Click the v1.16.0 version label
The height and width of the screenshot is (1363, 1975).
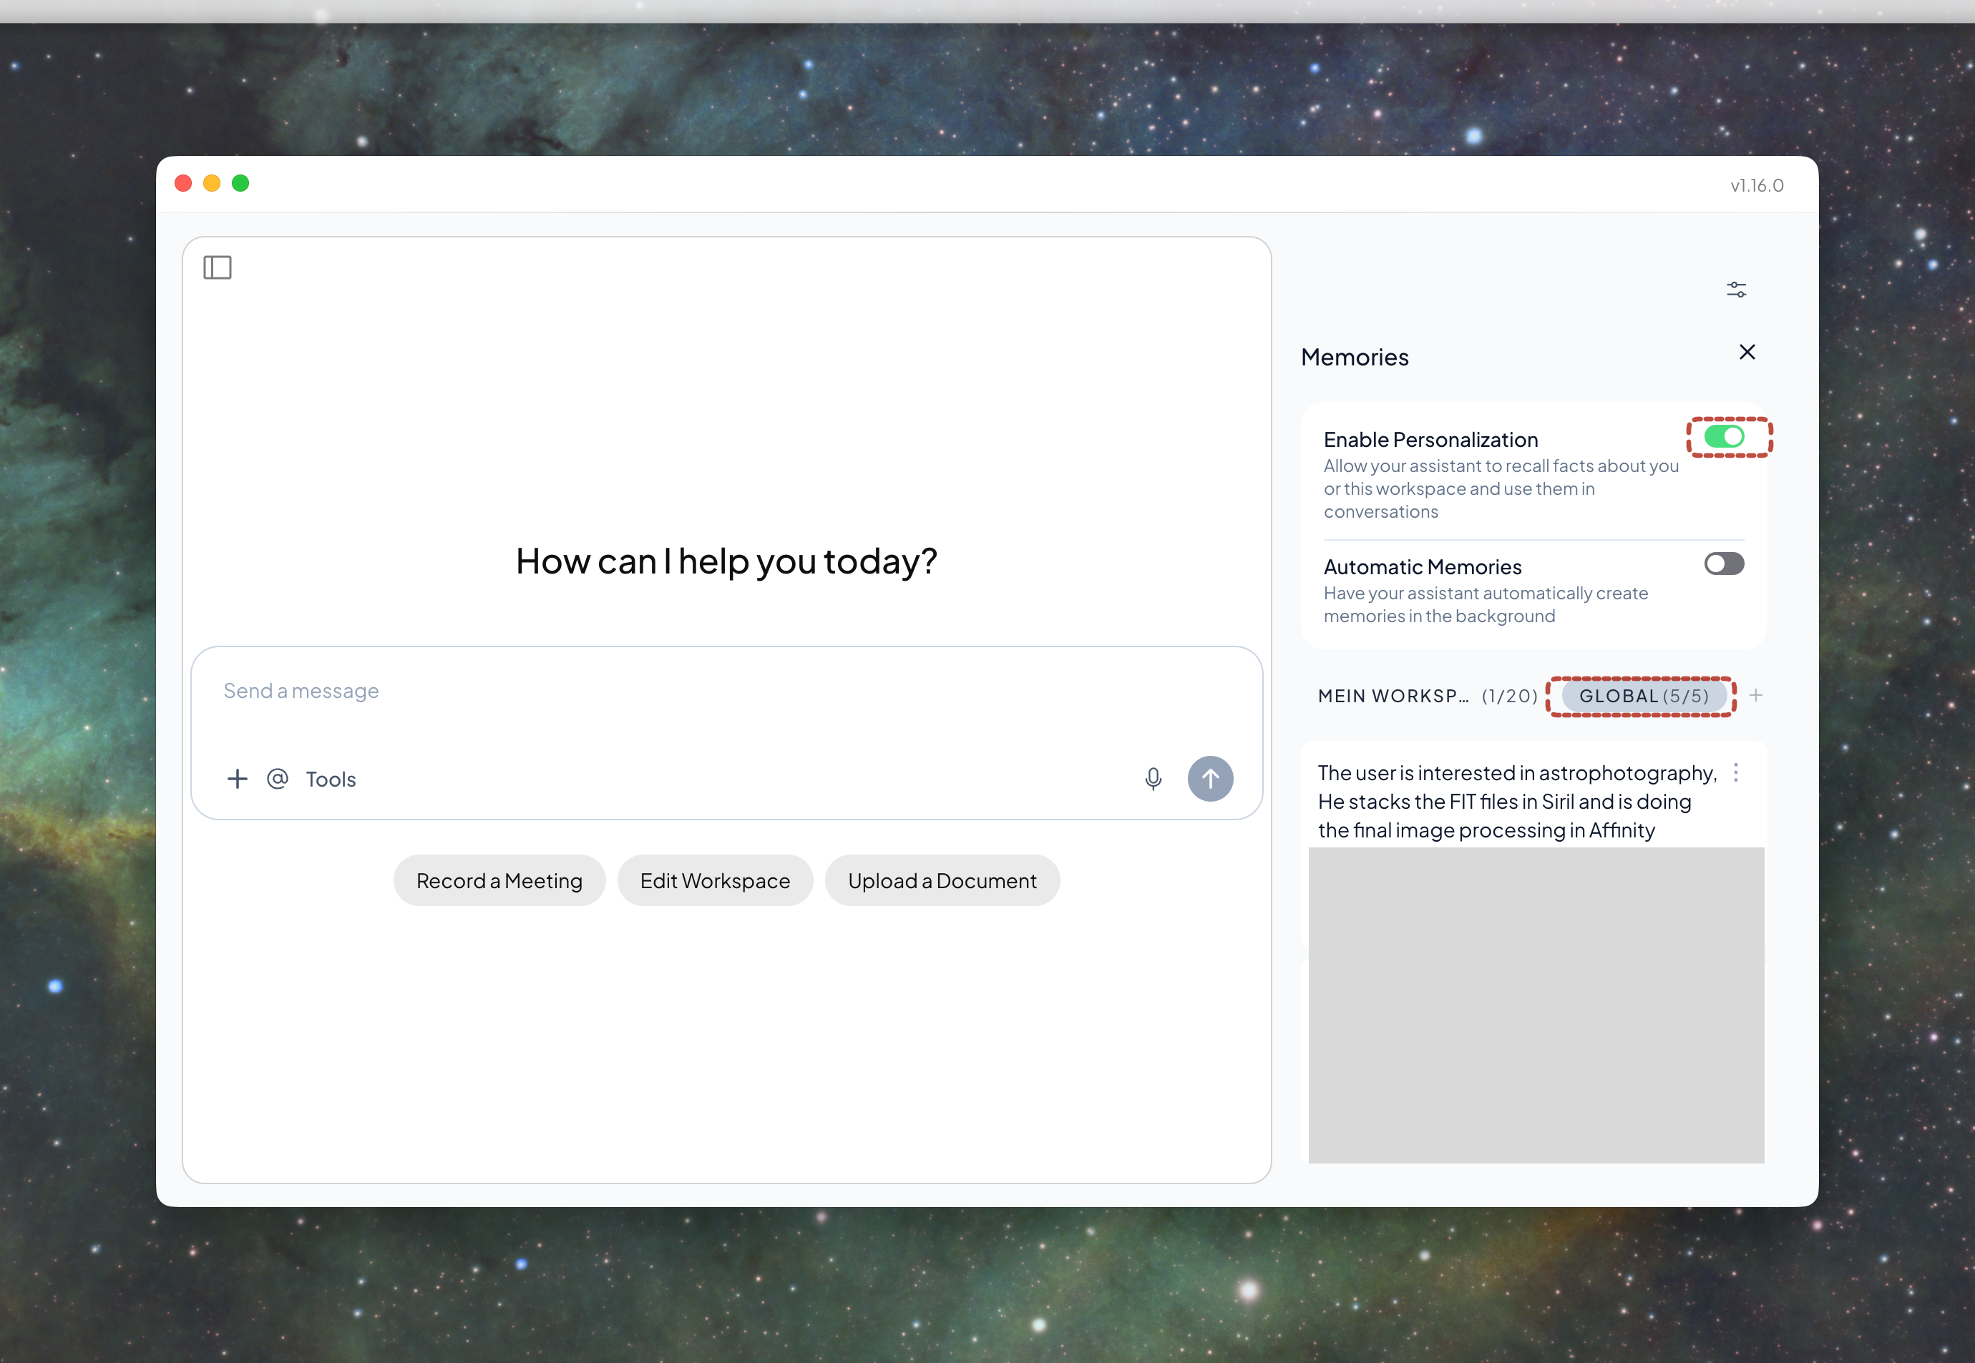[1756, 185]
